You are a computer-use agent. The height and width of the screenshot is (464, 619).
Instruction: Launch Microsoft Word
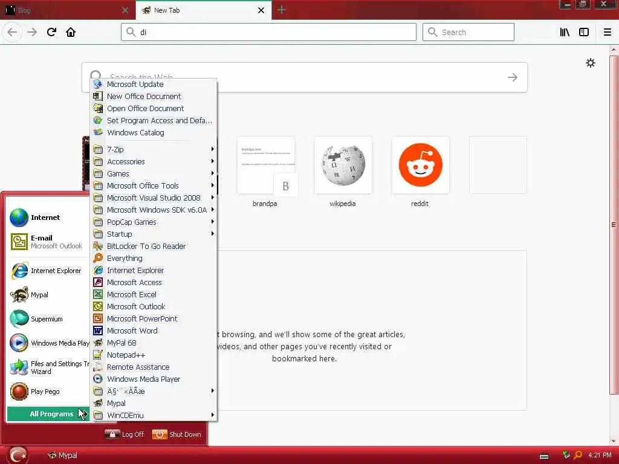[x=154, y=330]
